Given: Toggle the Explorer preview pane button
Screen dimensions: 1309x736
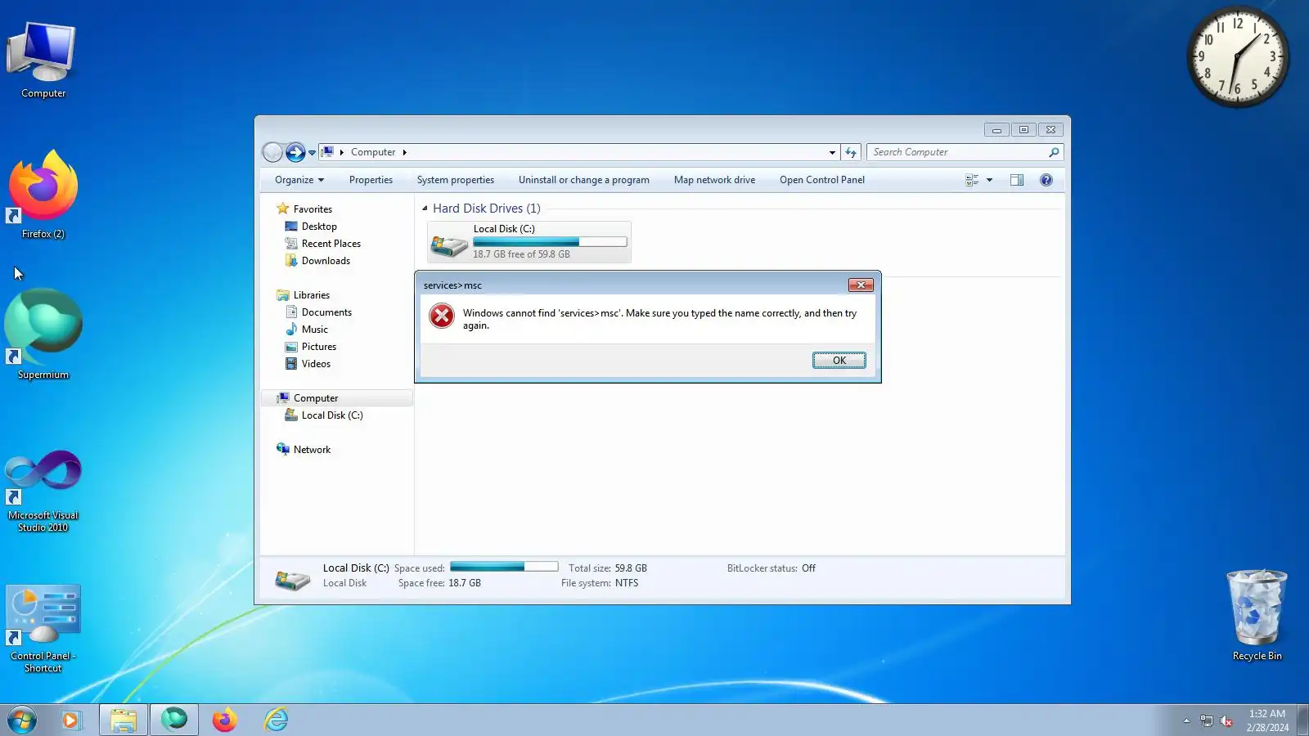Looking at the screenshot, I should (x=1017, y=180).
